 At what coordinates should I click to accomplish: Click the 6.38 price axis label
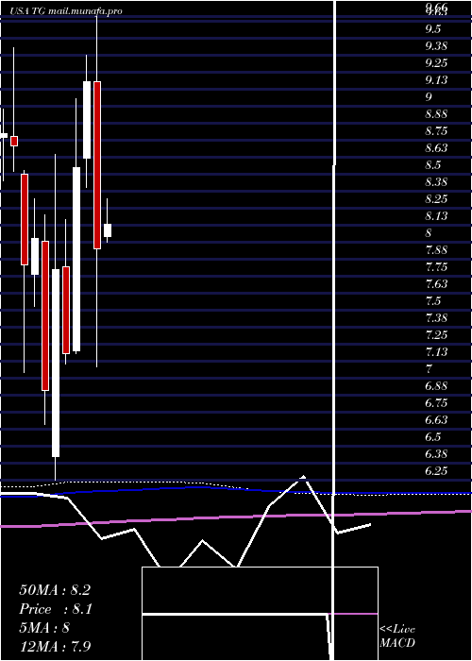tap(436, 454)
